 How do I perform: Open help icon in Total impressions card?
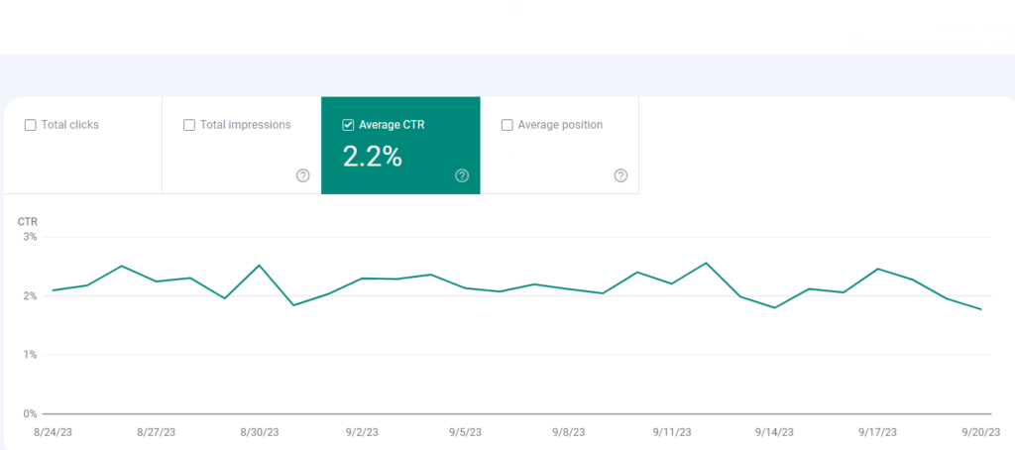(x=303, y=175)
